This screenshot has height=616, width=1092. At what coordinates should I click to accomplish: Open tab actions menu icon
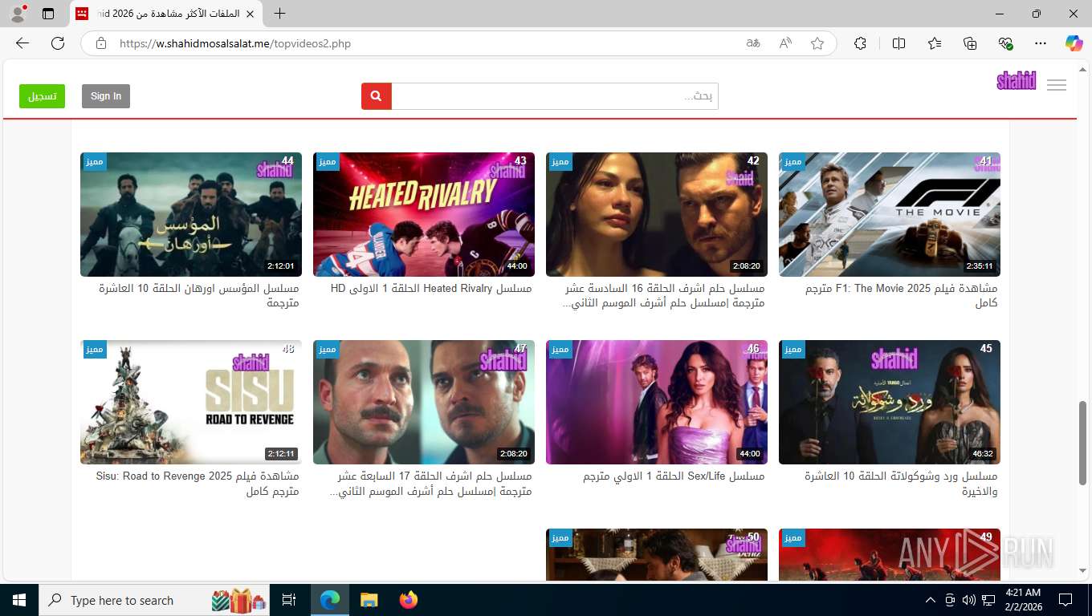pyautogui.click(x=48, y=14)
